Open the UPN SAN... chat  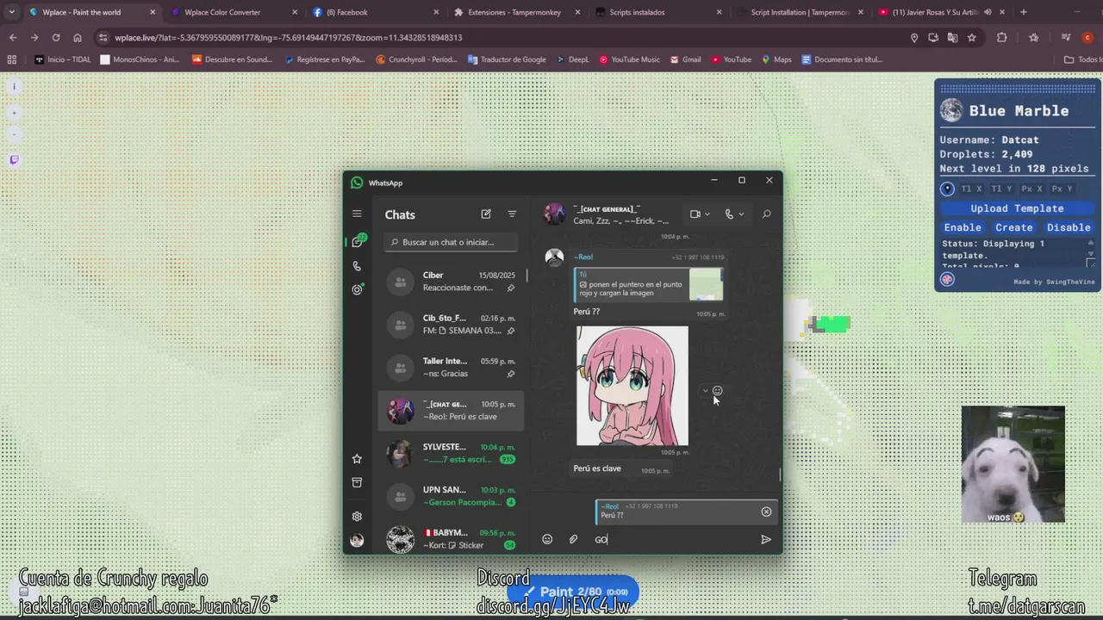coord(451,496)
